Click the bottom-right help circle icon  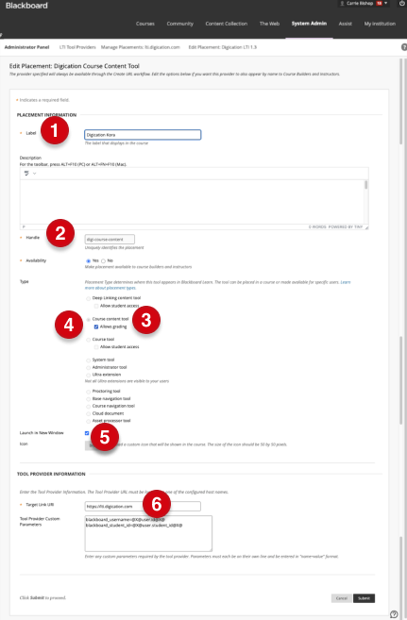pyautogui.click(x=394, y=614)
